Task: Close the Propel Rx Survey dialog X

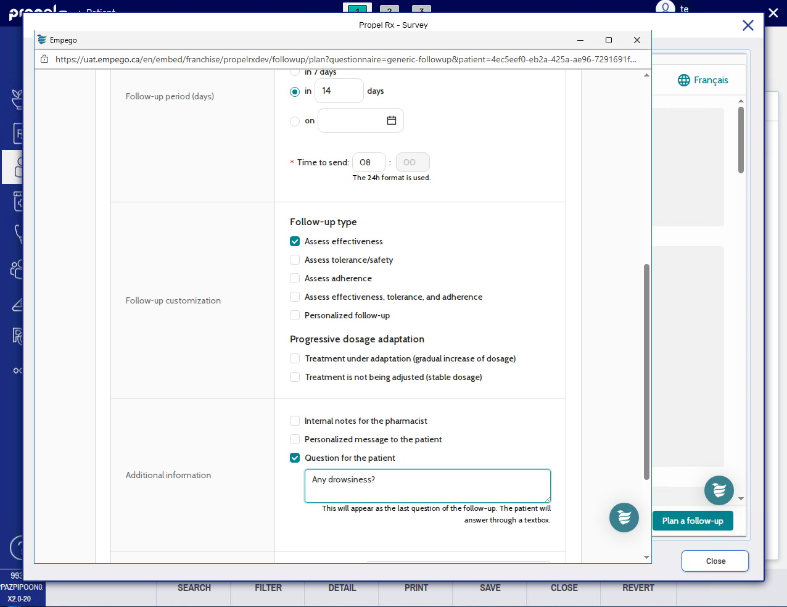Action: (x=748, y=25)
